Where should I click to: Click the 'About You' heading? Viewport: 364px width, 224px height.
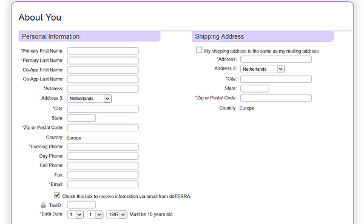click(x=40, y=18)
